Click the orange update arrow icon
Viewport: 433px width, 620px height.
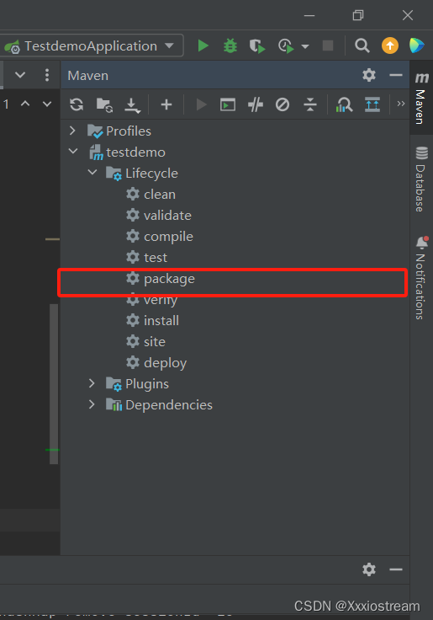point(389,45)
